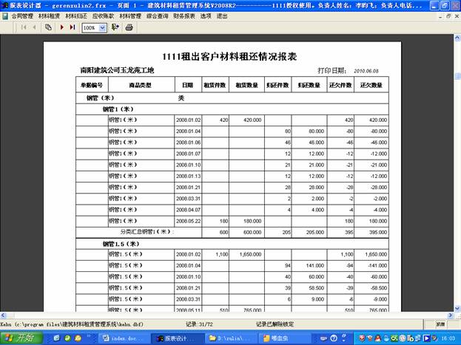Go to first page of report preview
Screen dimensions: 461x345
coord(23,27)
